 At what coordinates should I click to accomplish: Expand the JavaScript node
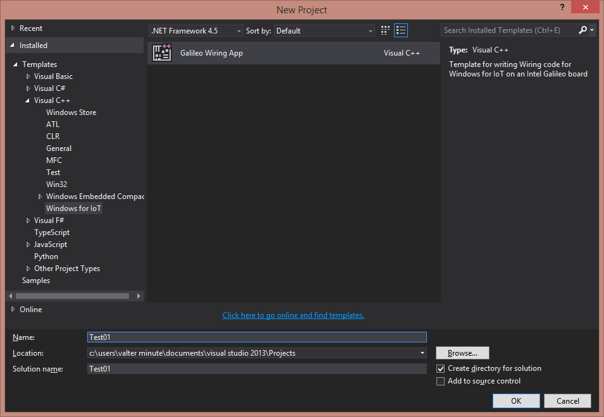(28, 245)
